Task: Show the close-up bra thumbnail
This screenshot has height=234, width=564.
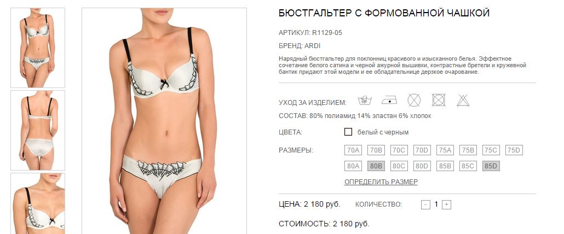Action: [x=38, y=203]
